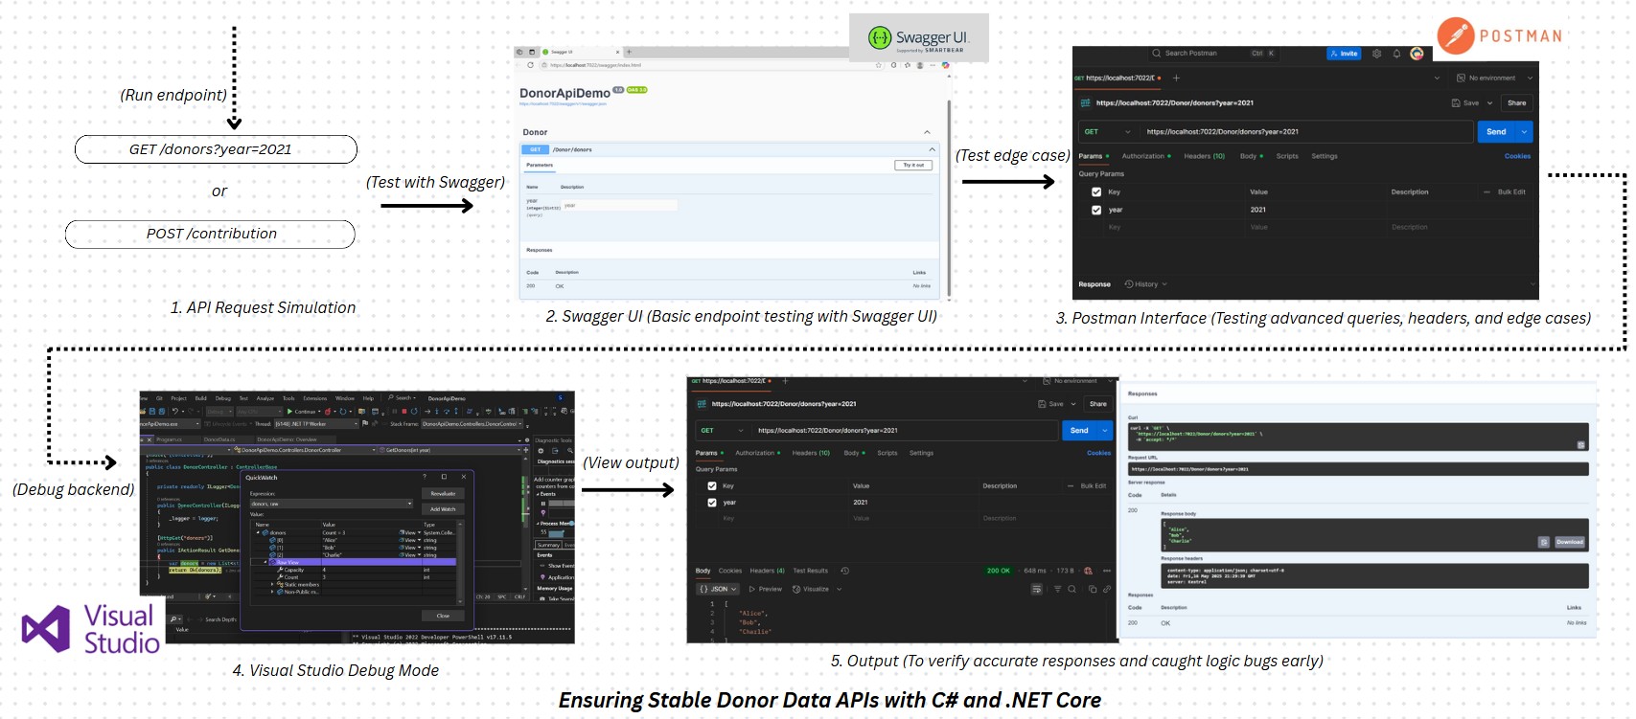Image resolution: width=1636 pixels, height=719 pixels.
Task: Click Preview in output Postman response
Action: pos(766,589)
